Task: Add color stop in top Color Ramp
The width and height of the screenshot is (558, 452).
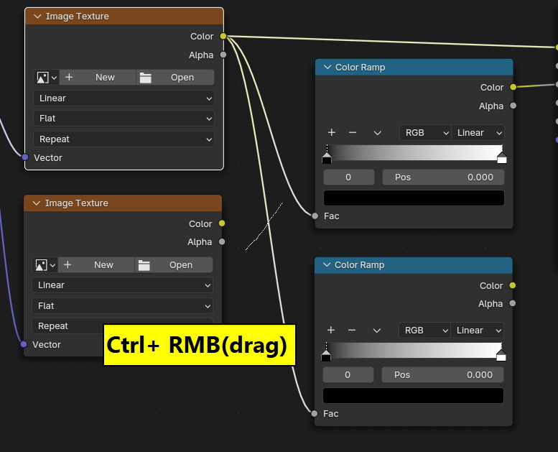Action: (x=332, y=132)
